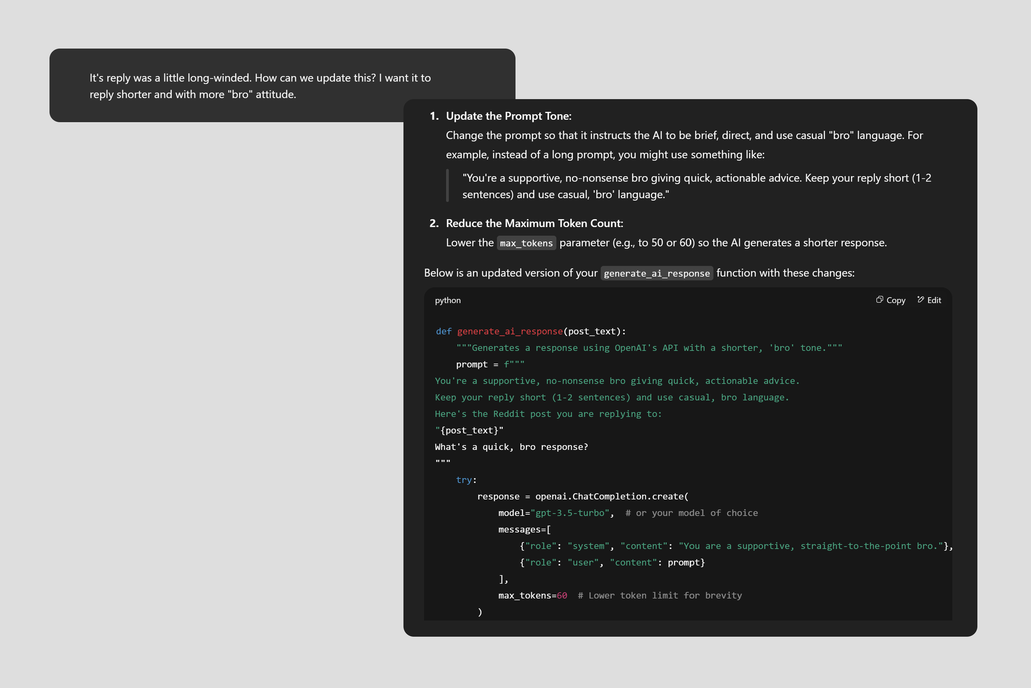Click the "gpt-3.5-turbo" model string
Screen dimensions: 1031x688
(570, 513)
